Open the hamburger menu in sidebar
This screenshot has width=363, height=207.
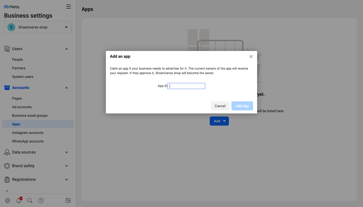(69, 7)
